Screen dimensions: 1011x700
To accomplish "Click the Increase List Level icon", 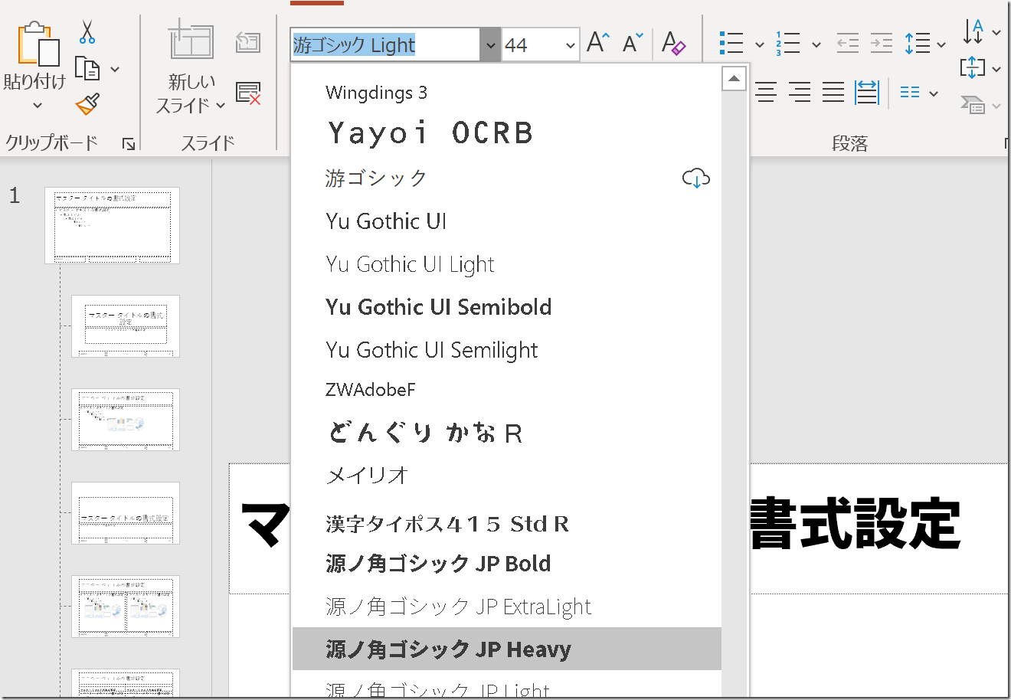I will [x=882, y=43].
